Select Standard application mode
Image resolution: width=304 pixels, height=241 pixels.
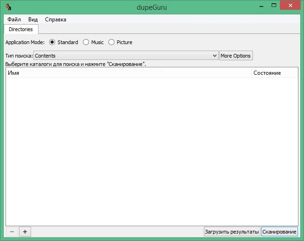(x=63, y=42)
